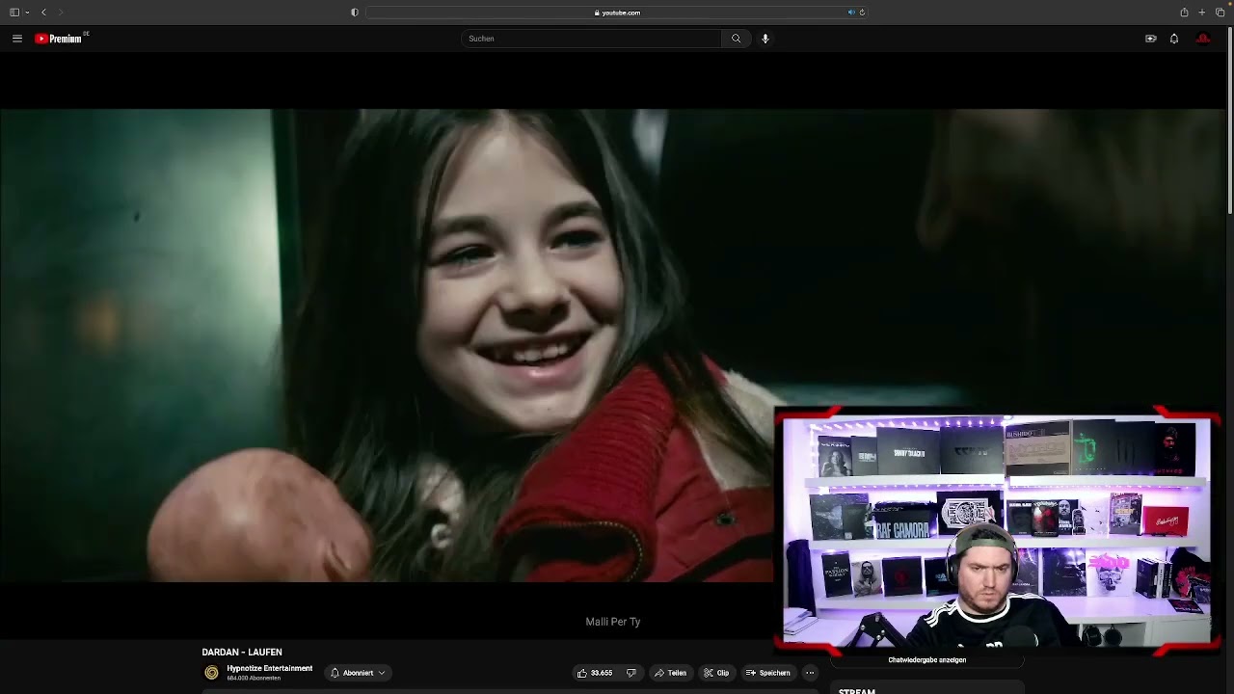
Task: Click the YouTube search magnifier button
Action: pos(736,39)
